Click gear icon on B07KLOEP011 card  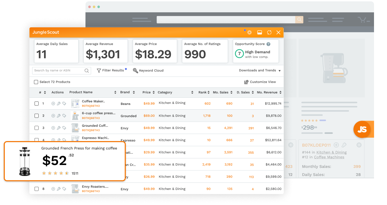(x=359, y=145)
